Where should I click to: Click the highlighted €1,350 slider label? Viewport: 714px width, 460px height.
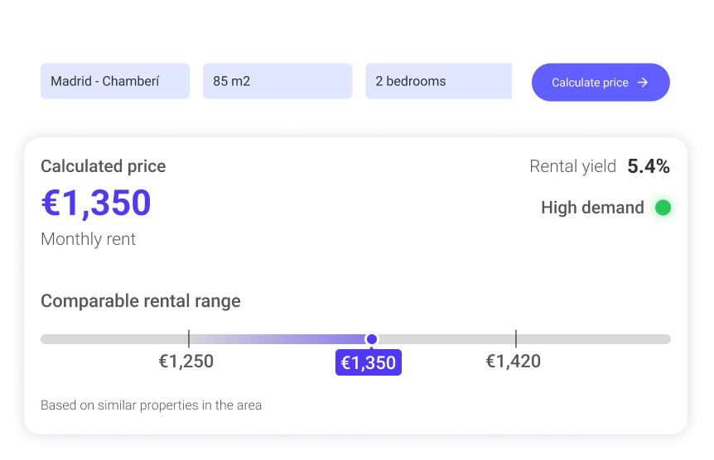[369, 362]
